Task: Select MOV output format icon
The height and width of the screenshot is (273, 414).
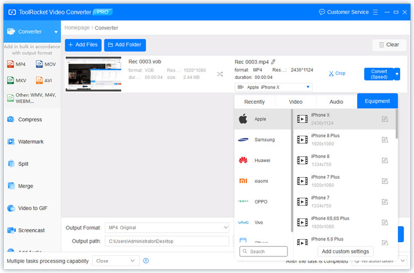Action: point(39,64)
